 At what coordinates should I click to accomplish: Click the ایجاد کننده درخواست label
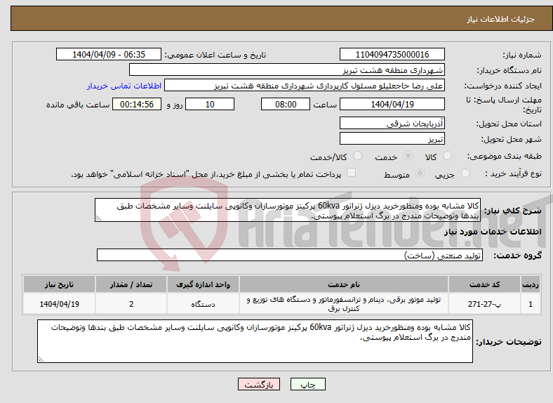(x=502, y=86)
